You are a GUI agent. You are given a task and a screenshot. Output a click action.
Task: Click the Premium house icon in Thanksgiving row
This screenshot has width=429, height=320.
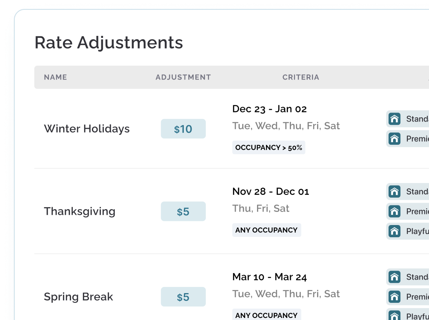(x=394, y=211)
